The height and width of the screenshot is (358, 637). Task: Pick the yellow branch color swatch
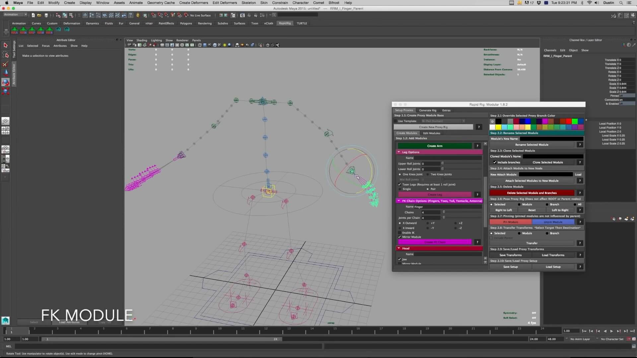click(x=498, y=127)
